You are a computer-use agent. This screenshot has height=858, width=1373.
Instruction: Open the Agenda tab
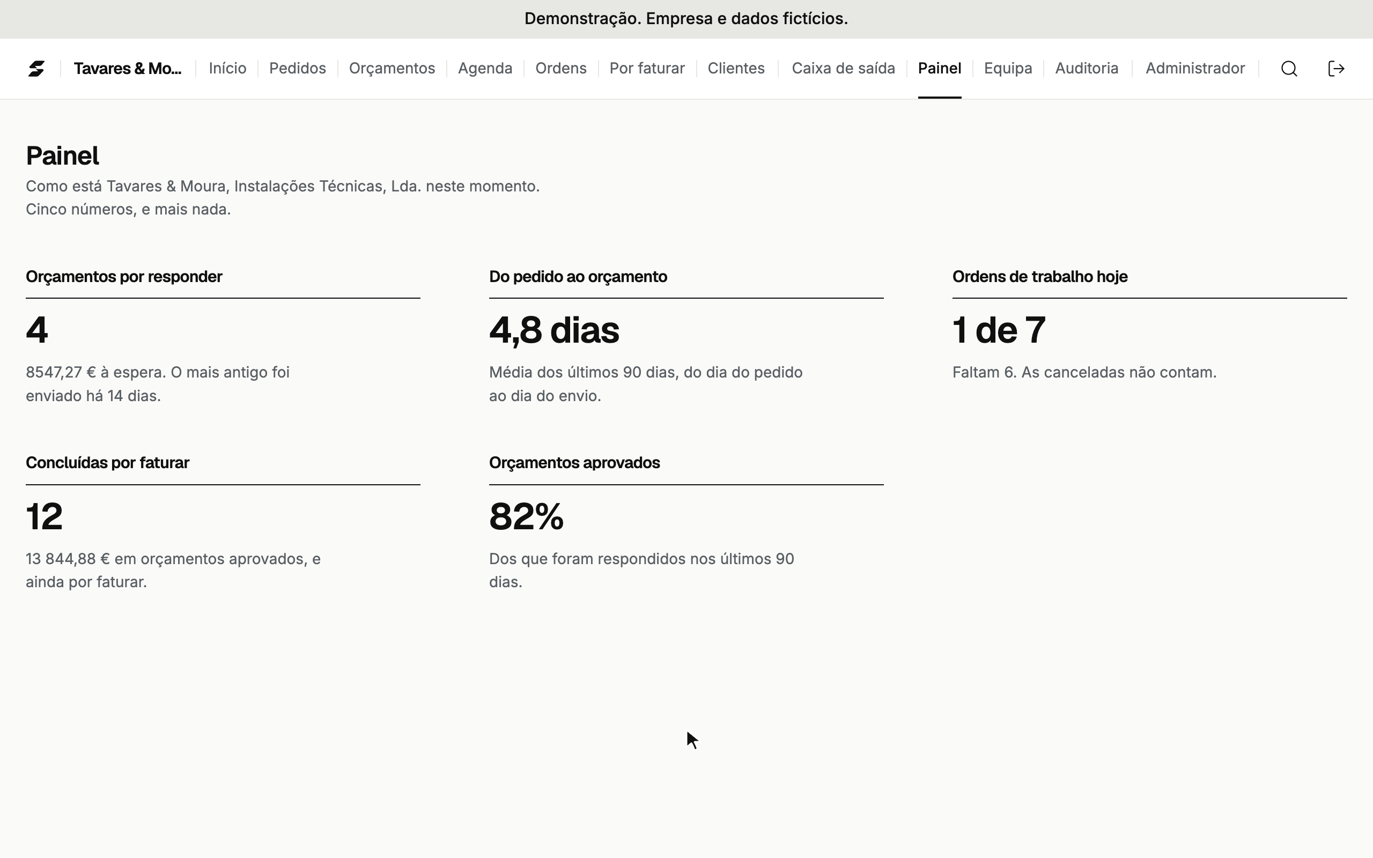click(485, 69)
